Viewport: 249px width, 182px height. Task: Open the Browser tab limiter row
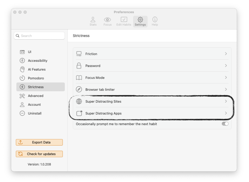pyautogui.click(x=152, y=89)
